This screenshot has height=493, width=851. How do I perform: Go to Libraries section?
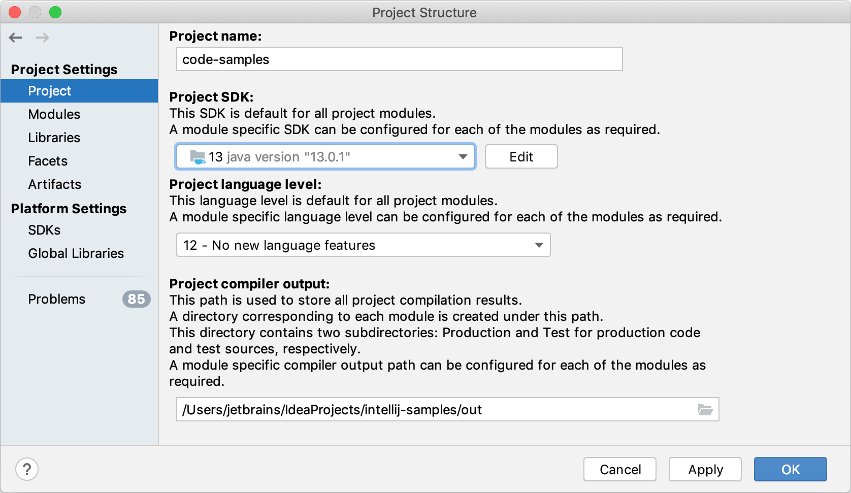coord(54,138)
